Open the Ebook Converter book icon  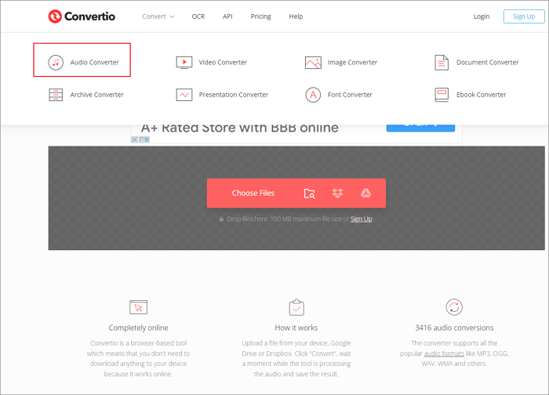click(x=442, y=95)
